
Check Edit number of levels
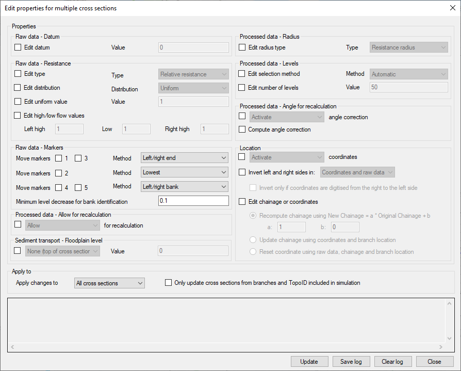point(242,87)
